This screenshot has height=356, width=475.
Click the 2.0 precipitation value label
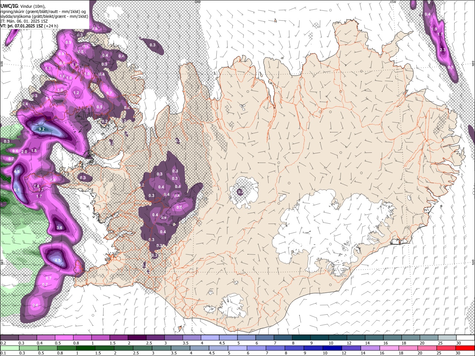point(24,152)
